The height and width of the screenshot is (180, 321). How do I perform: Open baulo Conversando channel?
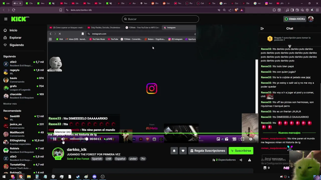pos(24,80)
